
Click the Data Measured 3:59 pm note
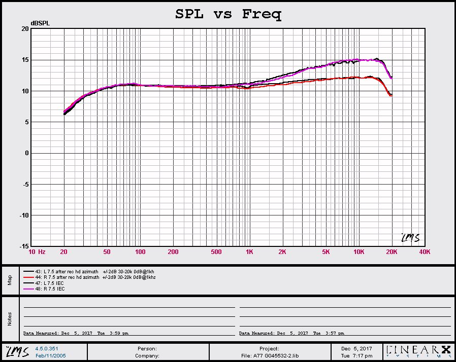[x=76, y=333]
